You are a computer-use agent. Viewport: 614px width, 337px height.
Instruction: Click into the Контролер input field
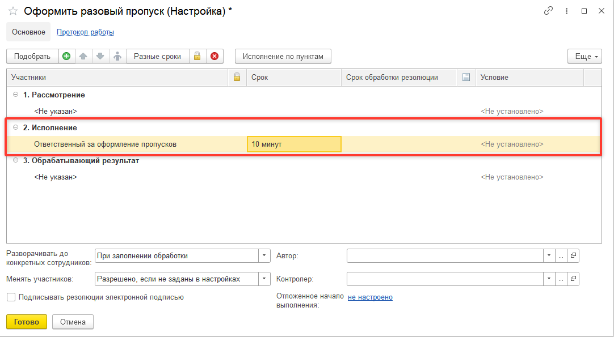click(x=445, y=279)
